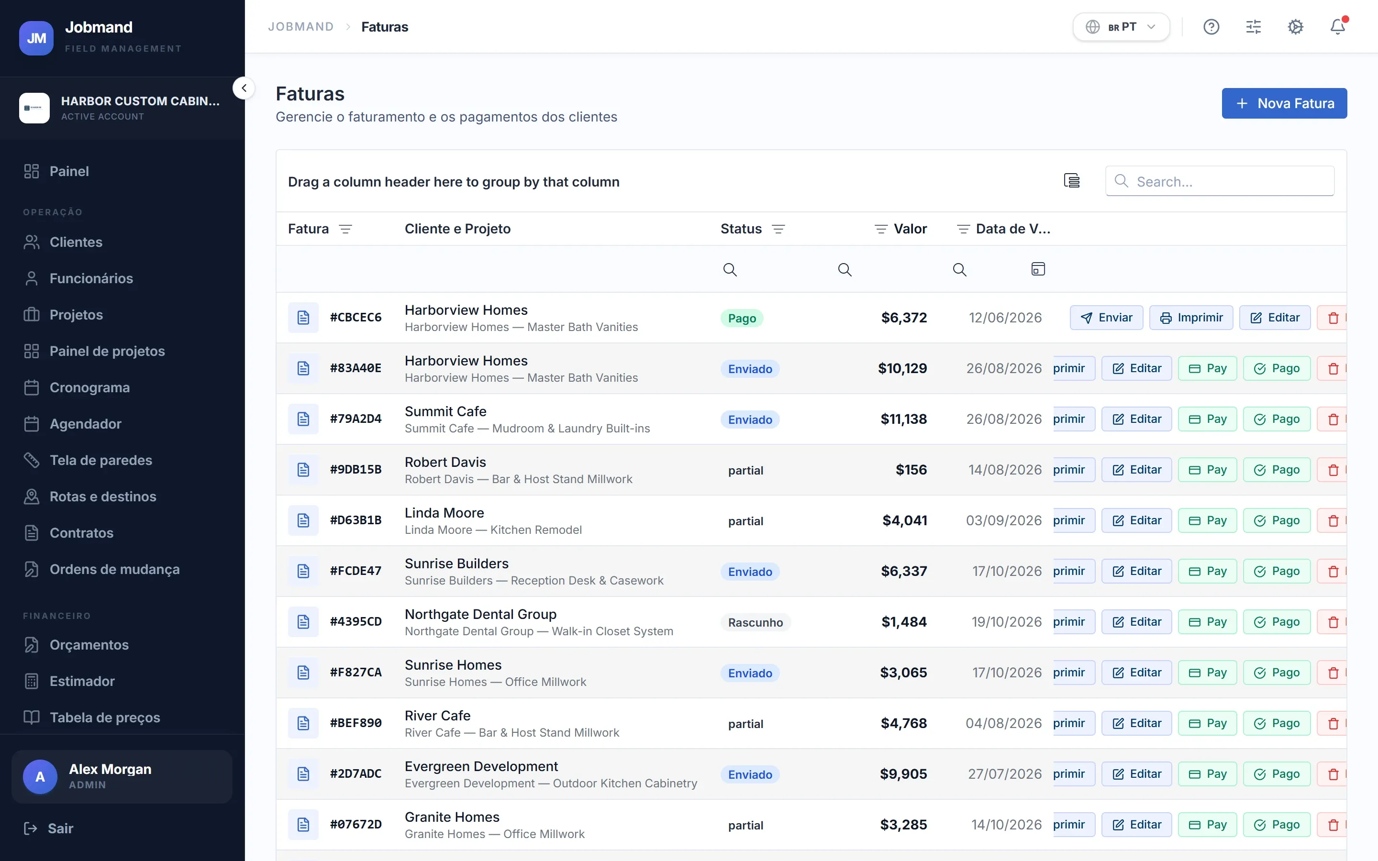Click document icon for invoice #CBCEC6

(x=303, y=318)
